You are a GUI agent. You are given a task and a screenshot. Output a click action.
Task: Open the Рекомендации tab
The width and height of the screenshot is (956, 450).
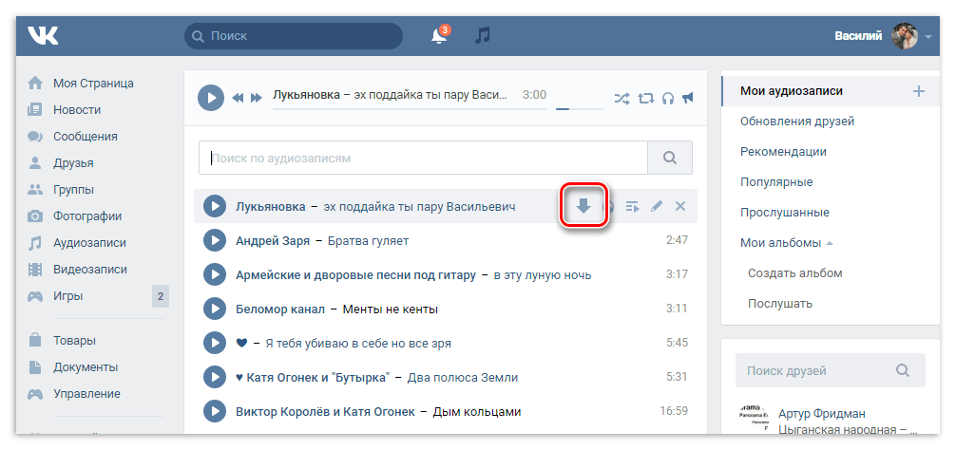tap(783, 151)
